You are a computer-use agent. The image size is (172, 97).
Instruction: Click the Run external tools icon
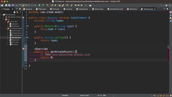coord(48,5)
